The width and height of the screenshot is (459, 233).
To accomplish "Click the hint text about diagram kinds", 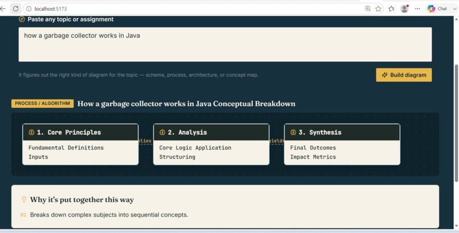I will tap(138, 75).
